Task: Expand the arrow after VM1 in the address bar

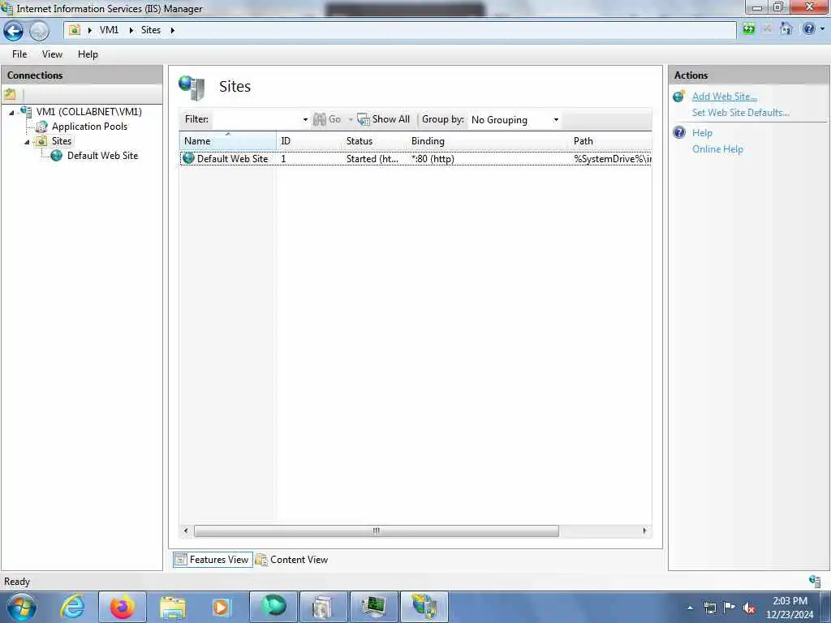Action: (131, 30)
